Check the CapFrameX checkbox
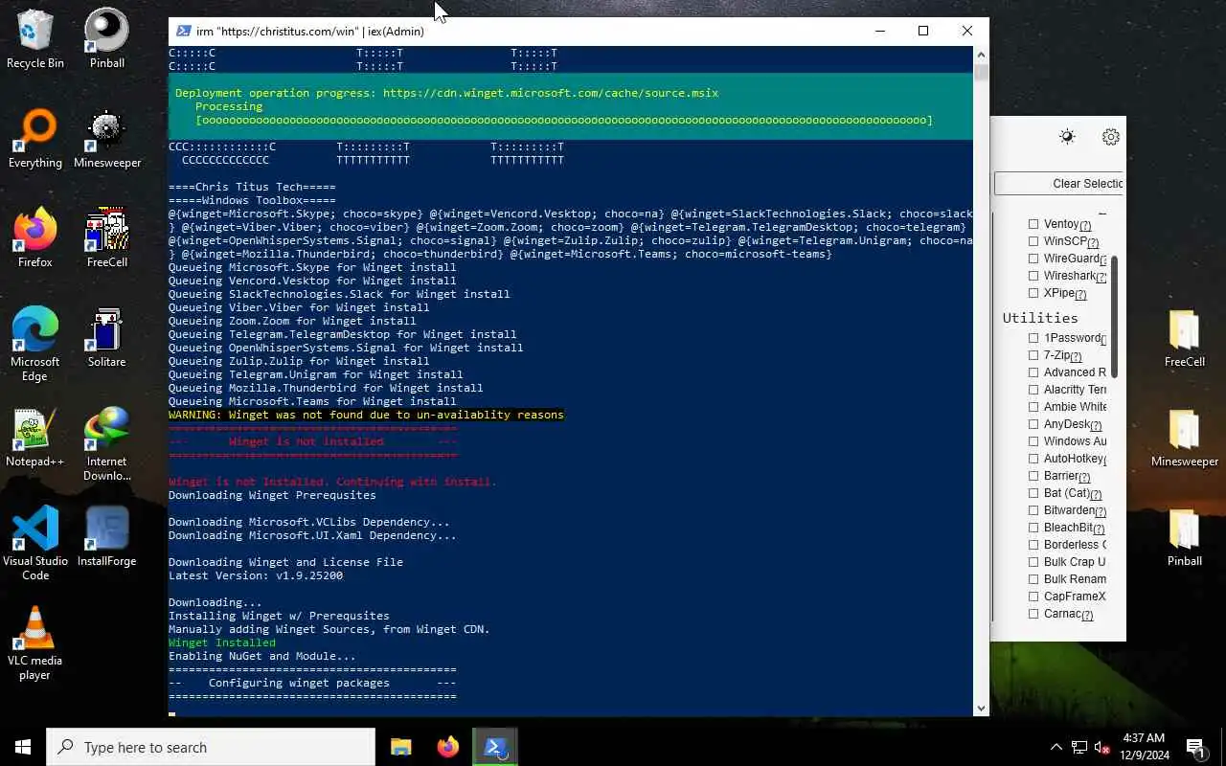 pos(1033,597)
